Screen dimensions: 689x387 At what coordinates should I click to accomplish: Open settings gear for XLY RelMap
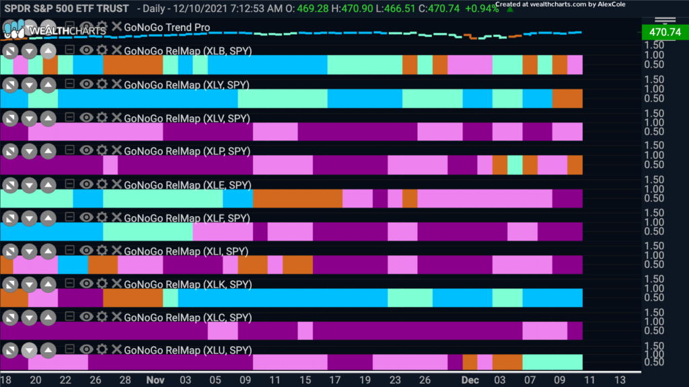coord(102,84)
